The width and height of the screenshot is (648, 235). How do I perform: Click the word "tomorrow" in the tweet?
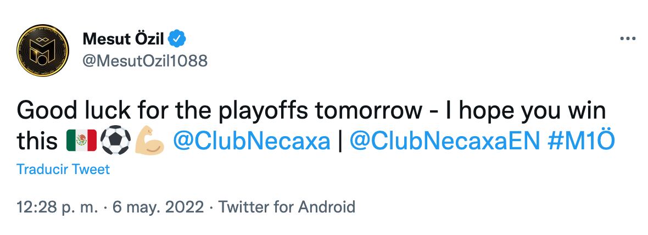click(367, 111)
